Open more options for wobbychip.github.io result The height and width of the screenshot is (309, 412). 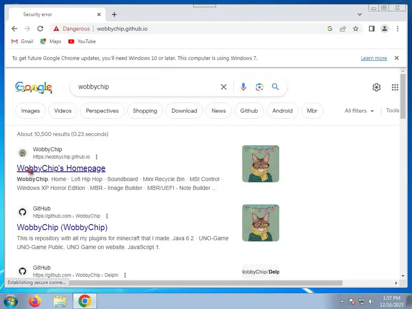coord(97,157)
